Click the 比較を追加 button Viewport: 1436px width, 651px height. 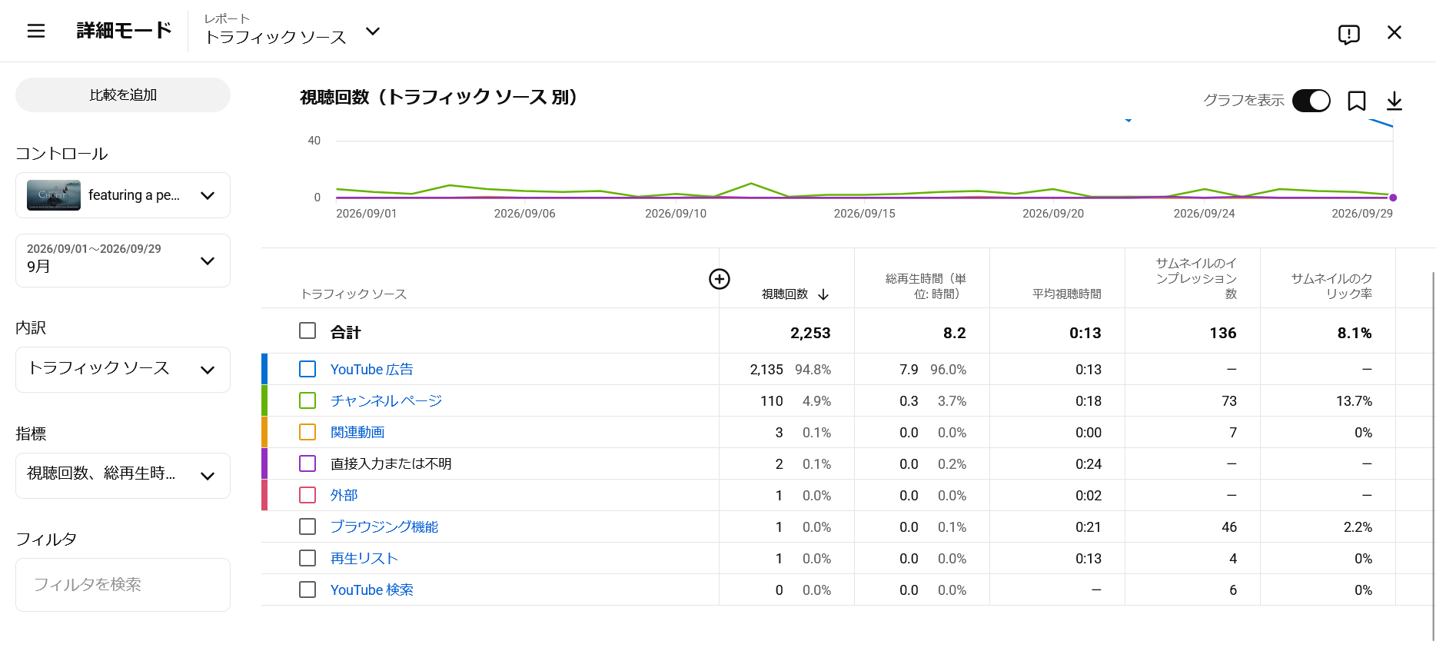(x=123, y=95)
